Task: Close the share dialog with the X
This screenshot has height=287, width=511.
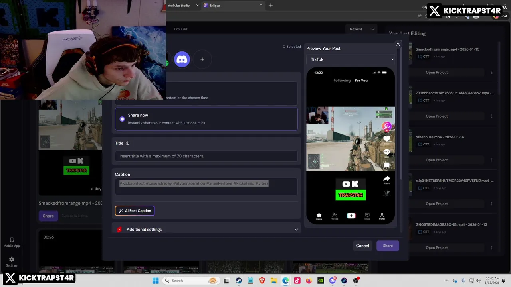Action: click(398, 44)
